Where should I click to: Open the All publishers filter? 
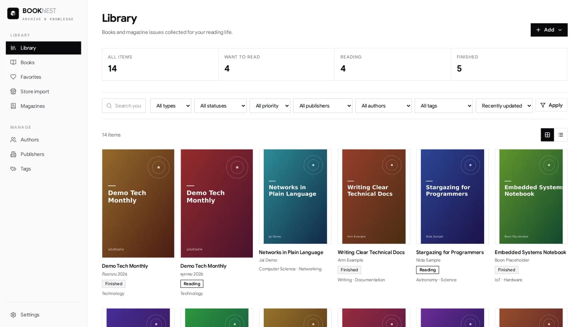click(x=323, y=106)
